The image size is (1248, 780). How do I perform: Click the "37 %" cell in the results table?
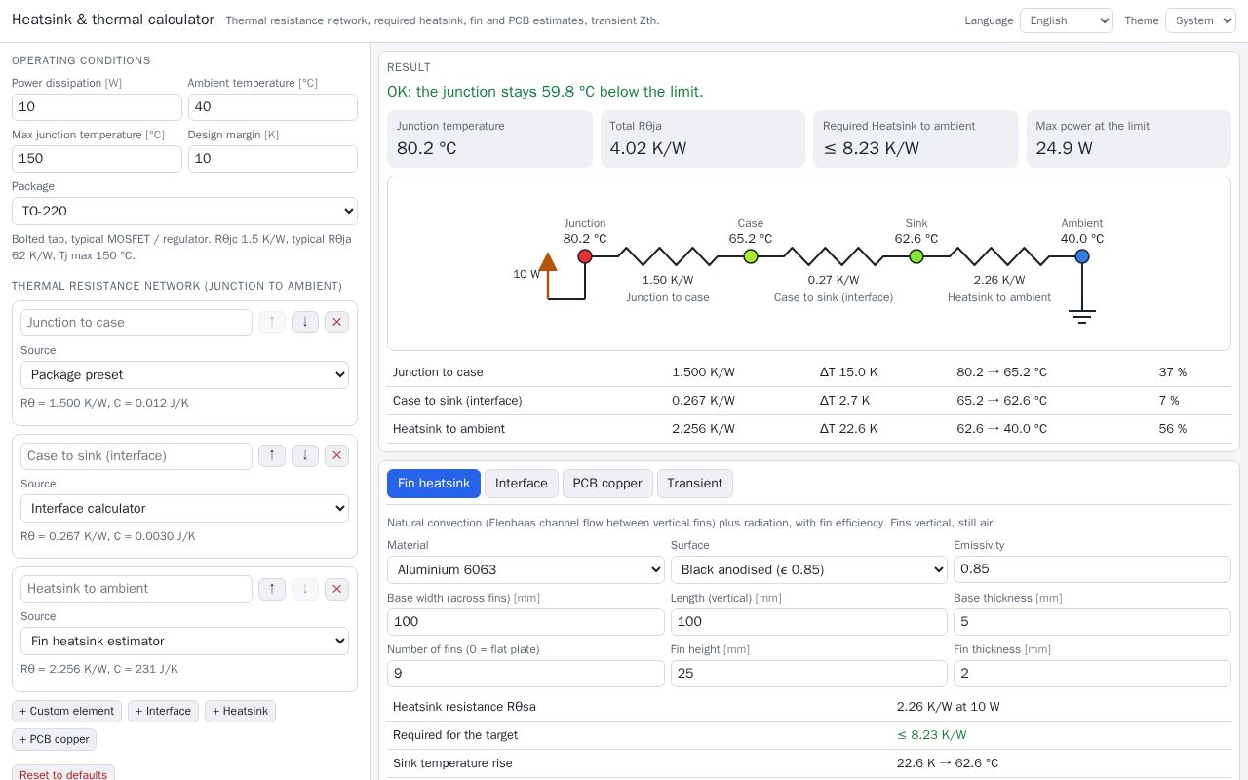click(1173, 372)
